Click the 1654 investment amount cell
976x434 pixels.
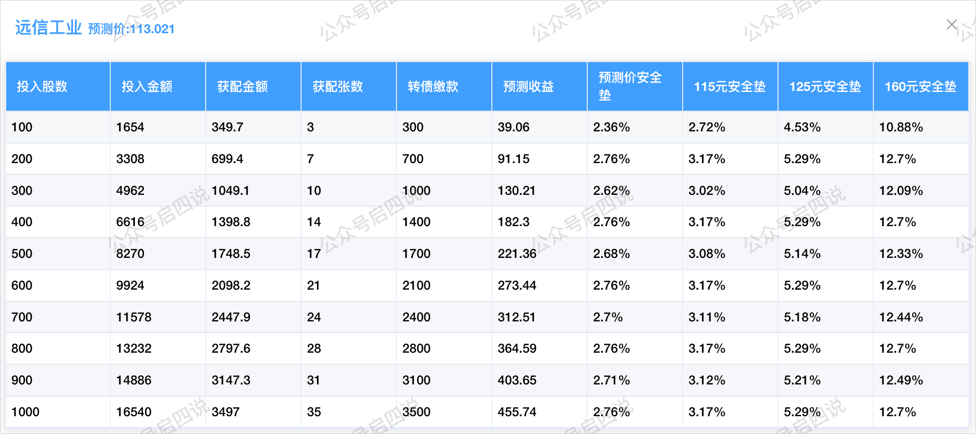[x=130, y=127]
